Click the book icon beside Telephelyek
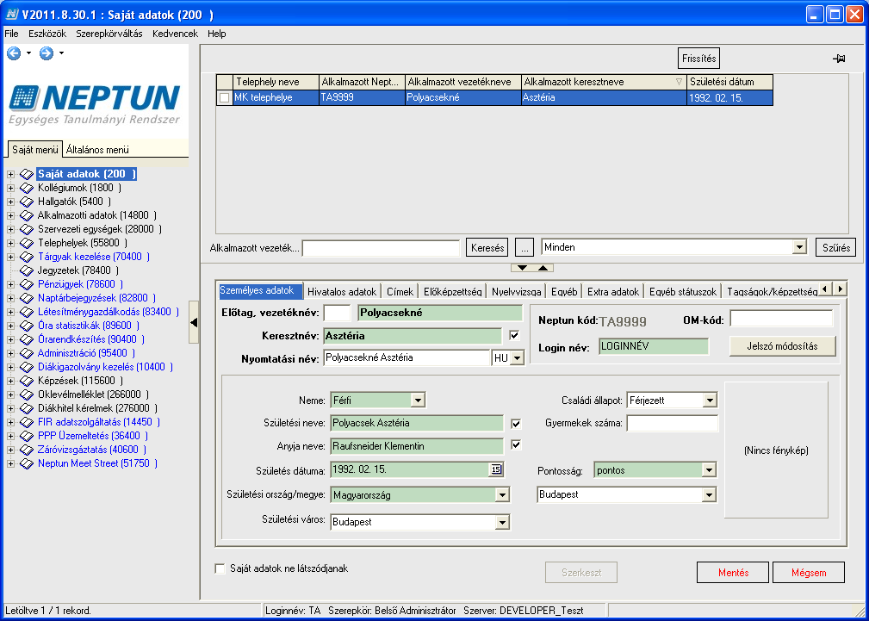 27,243
